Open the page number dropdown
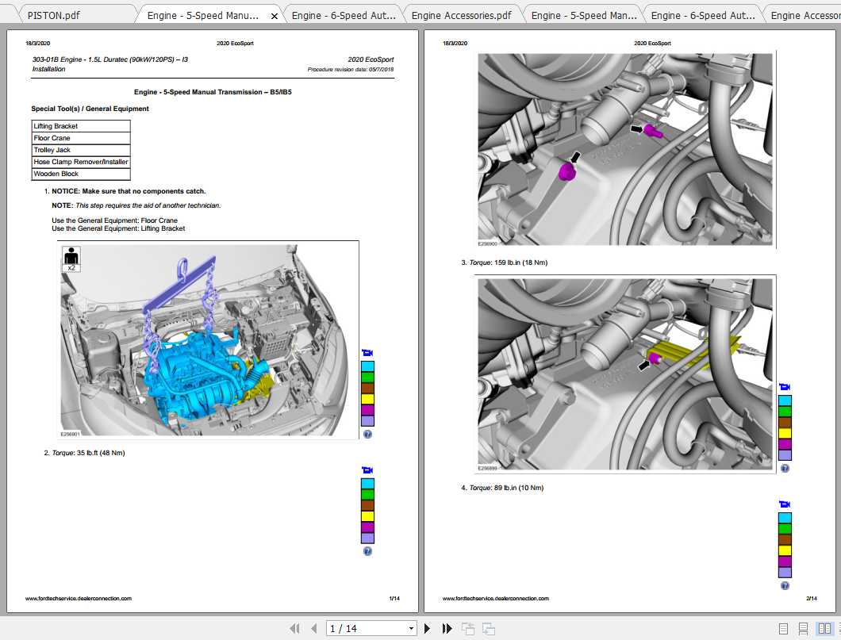The image size is (841, 640). pos(412,628)
